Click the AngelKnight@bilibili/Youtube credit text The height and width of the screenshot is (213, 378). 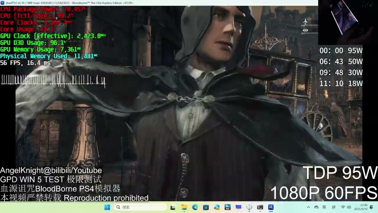pos(51,170)
